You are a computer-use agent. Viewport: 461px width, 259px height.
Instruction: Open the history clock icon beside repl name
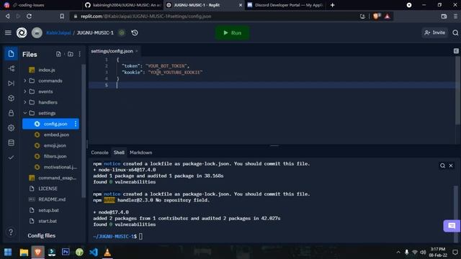click(135, 32)
